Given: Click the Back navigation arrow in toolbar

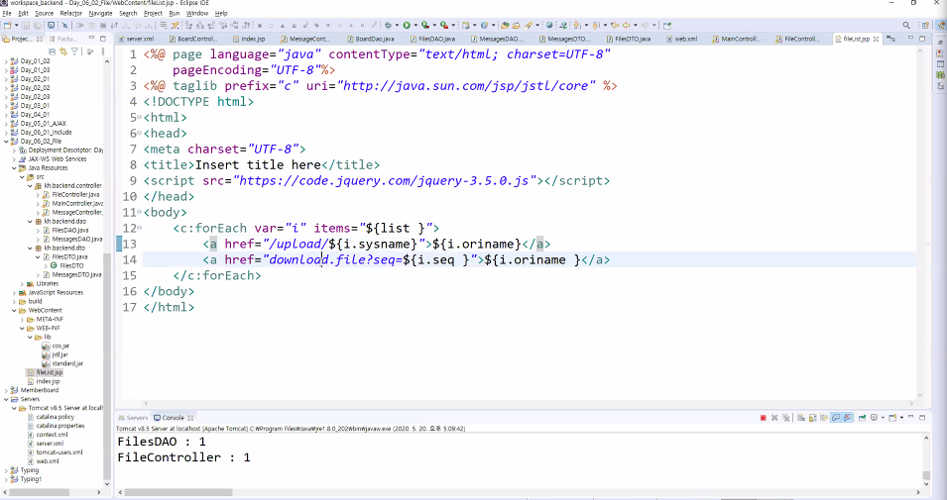Looking at the screenshot, I should 627,26.
